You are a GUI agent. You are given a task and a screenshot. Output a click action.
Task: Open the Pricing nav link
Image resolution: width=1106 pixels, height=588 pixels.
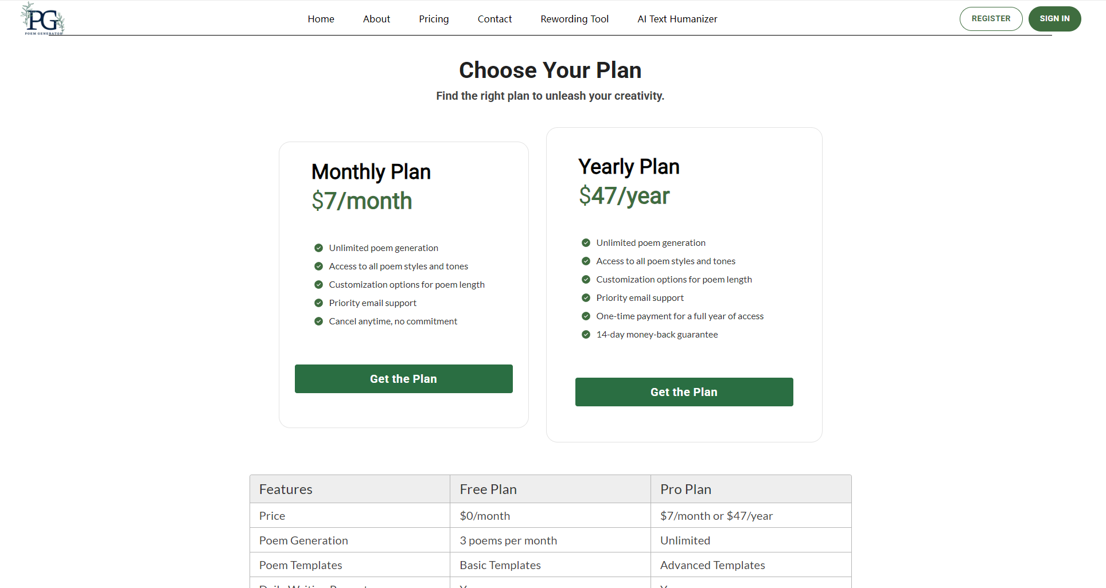434,19
